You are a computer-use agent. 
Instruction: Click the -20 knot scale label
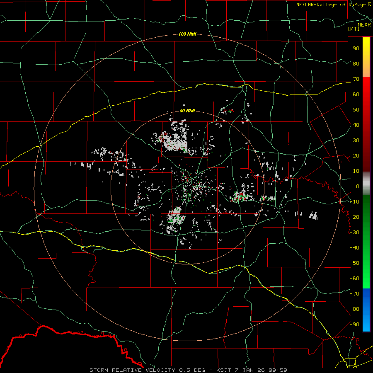point(354,217)
